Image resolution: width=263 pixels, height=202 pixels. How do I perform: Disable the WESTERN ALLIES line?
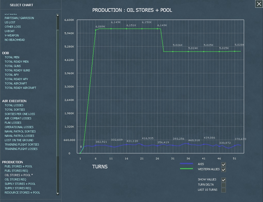click(223, 169)
